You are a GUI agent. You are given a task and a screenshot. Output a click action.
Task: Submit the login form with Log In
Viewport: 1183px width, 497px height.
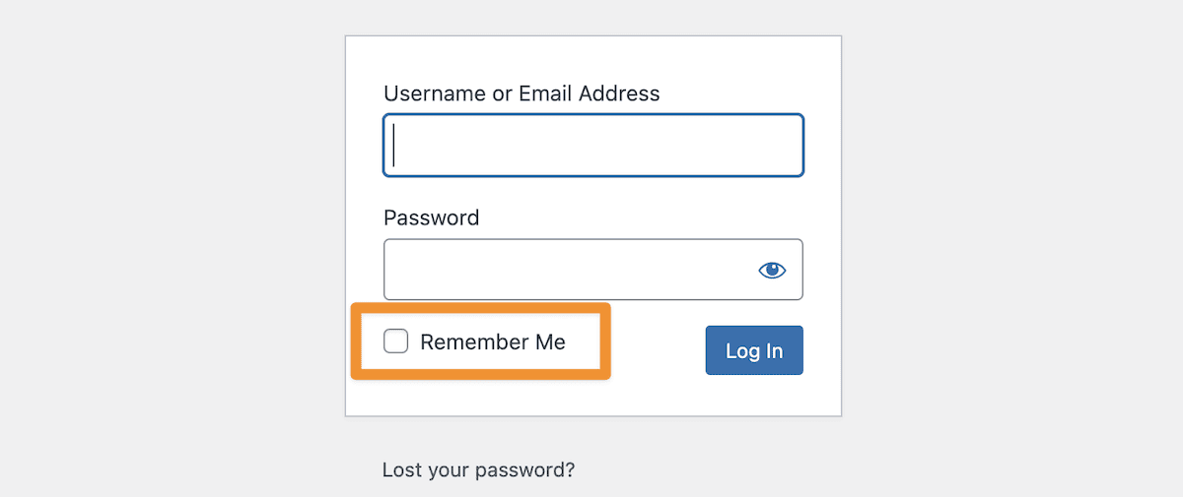[754, 350]
